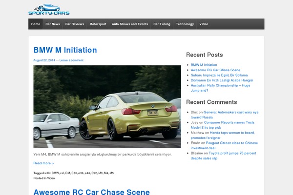Select the E30 tag
The width and height of the screenshot is (293, 195).
[74, 173]
